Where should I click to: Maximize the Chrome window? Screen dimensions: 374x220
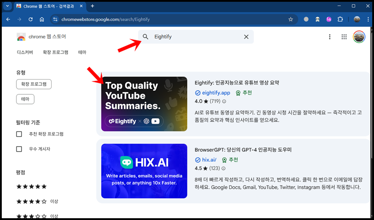click(354, 6)
